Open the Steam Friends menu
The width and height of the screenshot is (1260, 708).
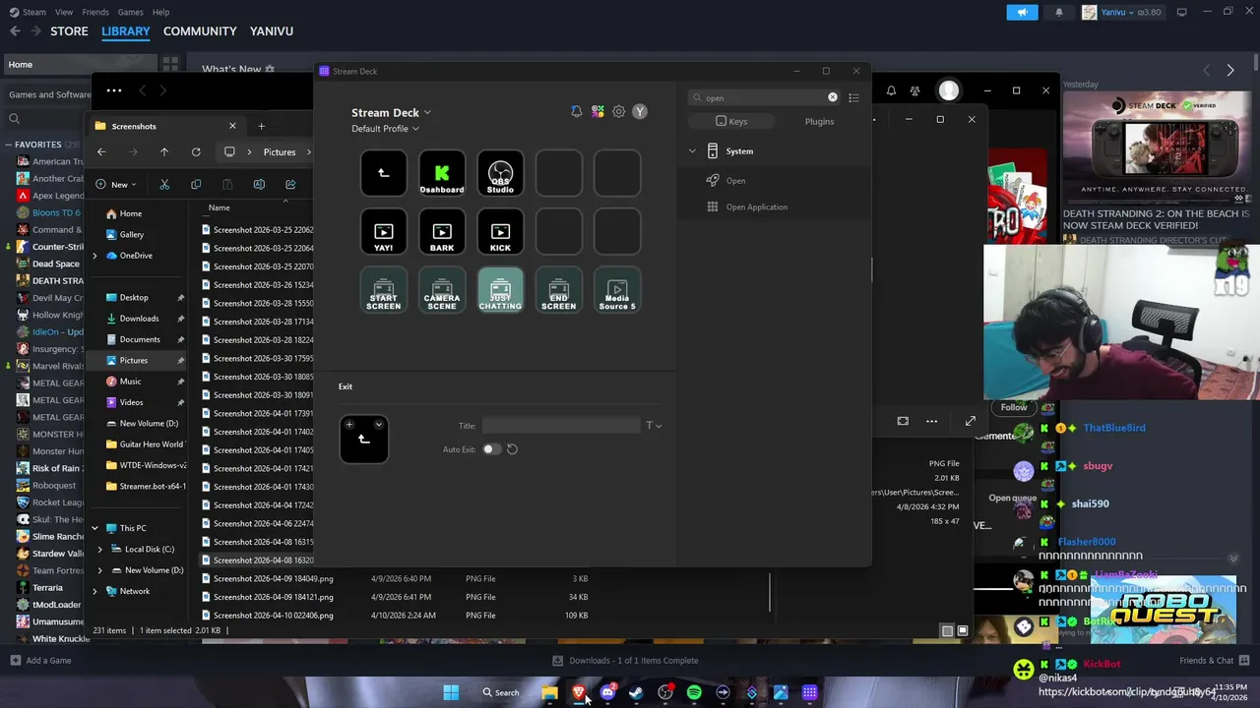pos(95,12)
